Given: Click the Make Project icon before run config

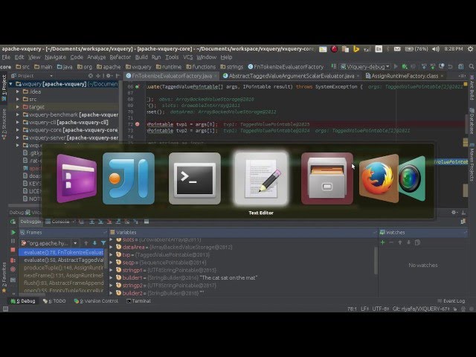Looking at the screenshot, I should 334,66.
